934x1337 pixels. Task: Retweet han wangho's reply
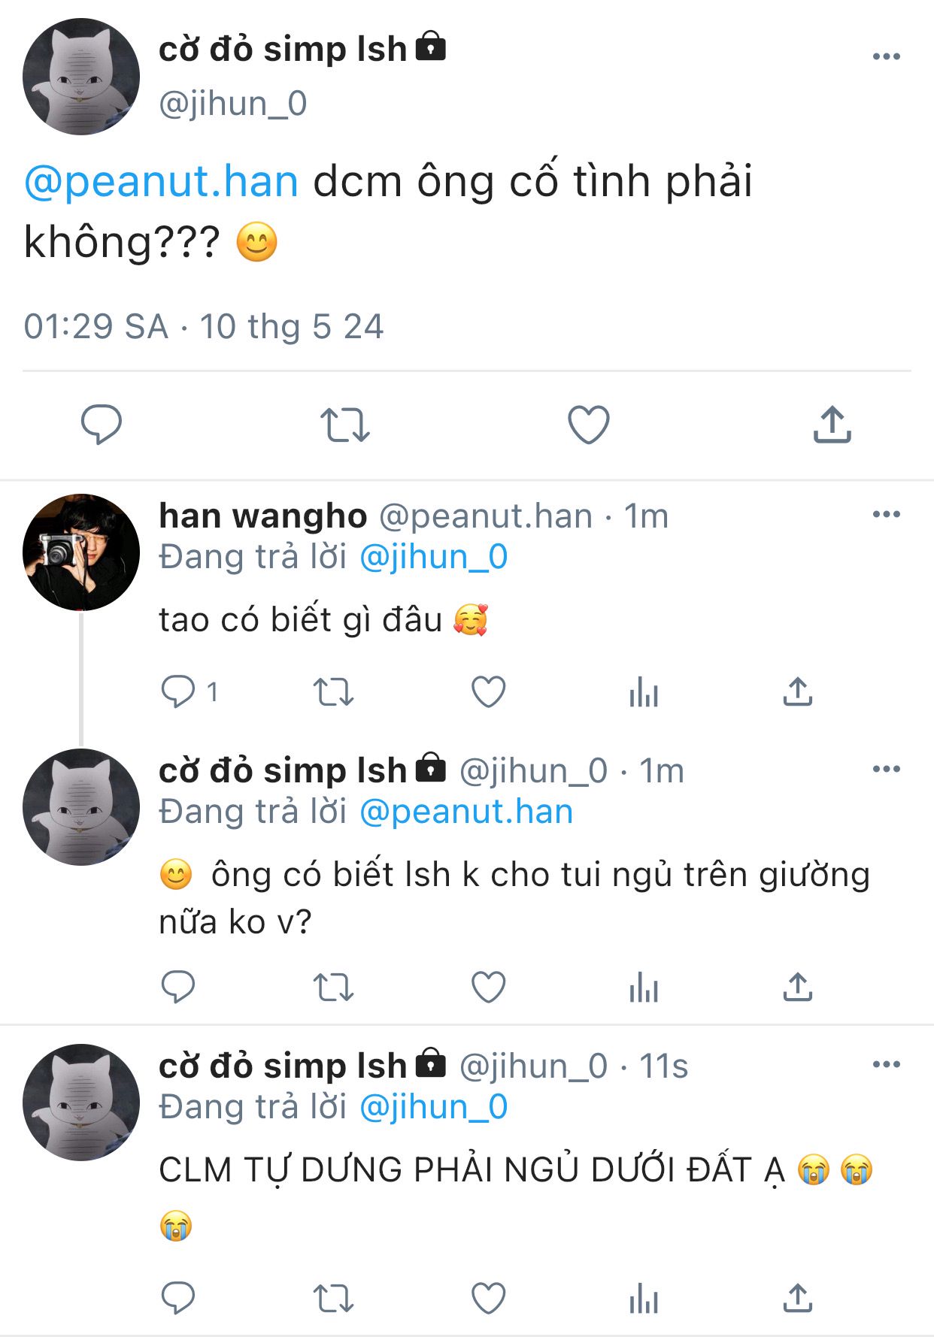[333, 692]
